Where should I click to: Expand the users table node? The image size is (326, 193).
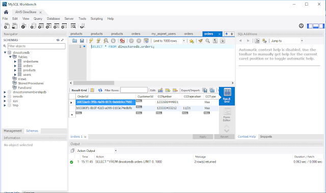click(15, 75)
